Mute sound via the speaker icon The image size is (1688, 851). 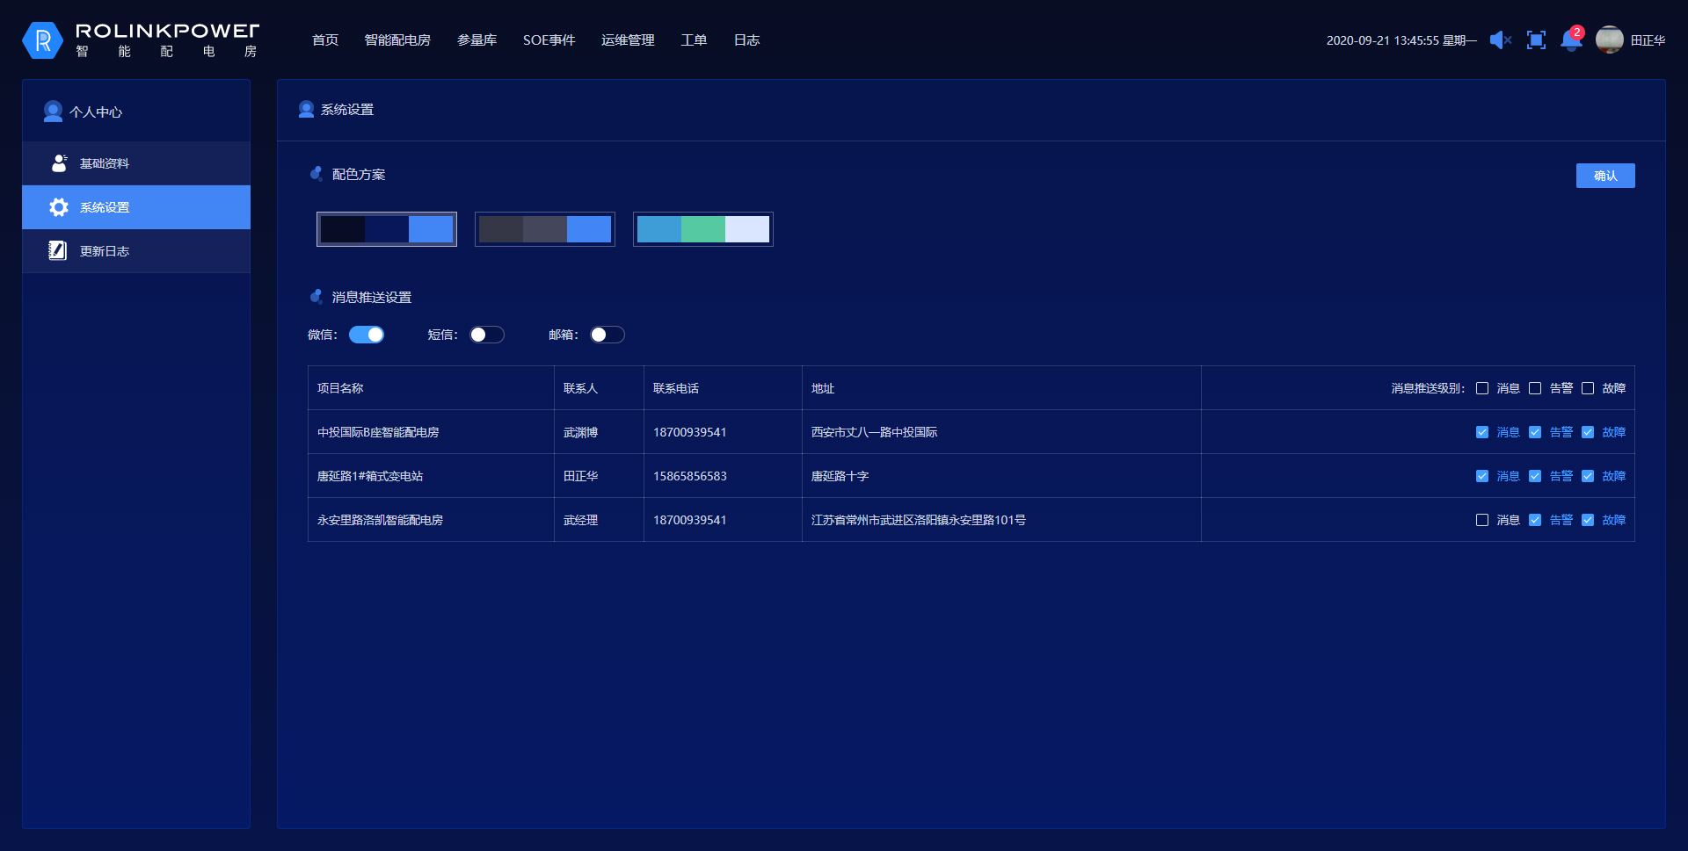pos(1501,40)
